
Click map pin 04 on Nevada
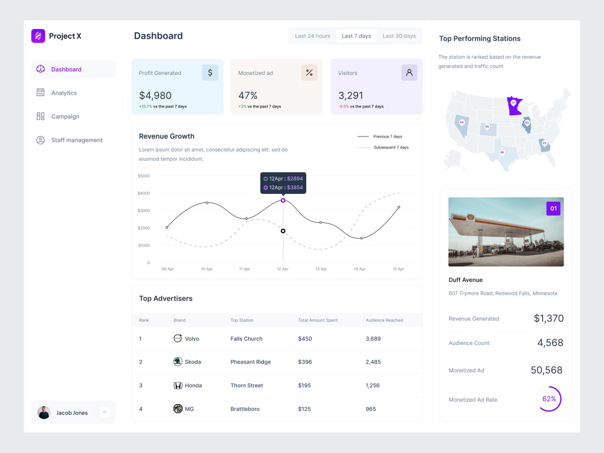[x=462, y=123]
